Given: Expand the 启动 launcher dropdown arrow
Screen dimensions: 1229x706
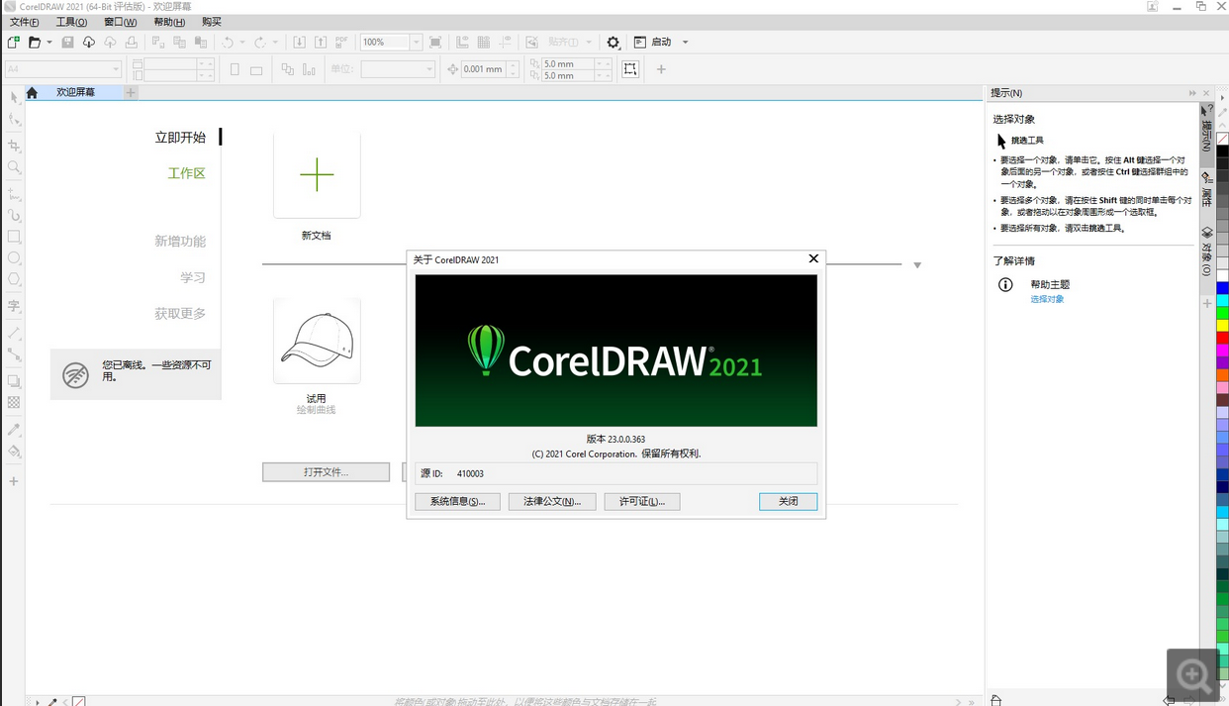Looking at the screenshot, I should point(684,42).
